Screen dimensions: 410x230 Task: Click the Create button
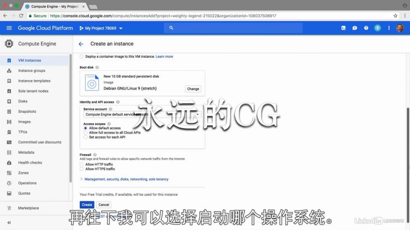87,205
